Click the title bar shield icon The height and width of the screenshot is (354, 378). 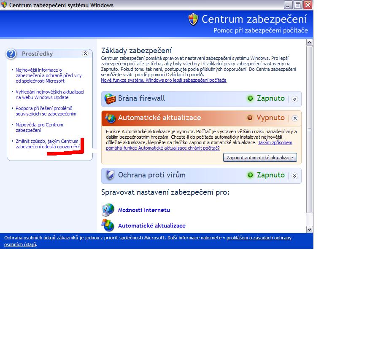click(4, 5)
